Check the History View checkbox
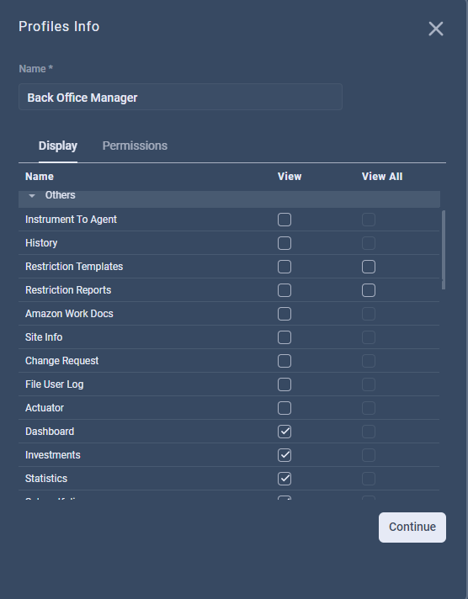 tap(285, 243)
